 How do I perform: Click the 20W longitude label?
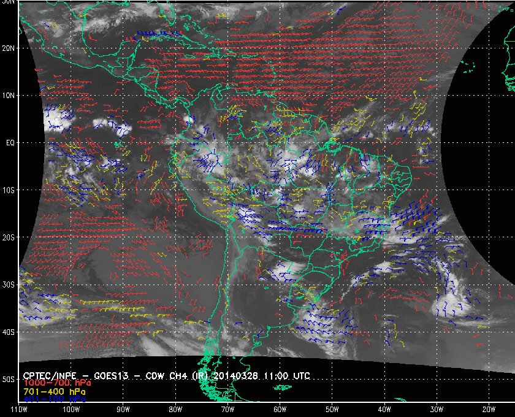(x=489, y=409)
